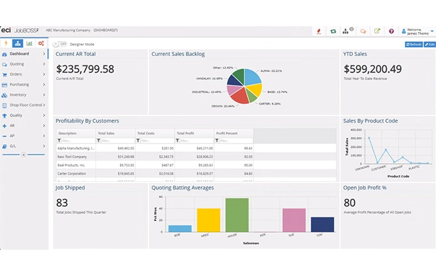436x276 pixels.
Task: Collapse the sidebar with the circular arrow
Action: pyautogui.click(x=24, y=155)
